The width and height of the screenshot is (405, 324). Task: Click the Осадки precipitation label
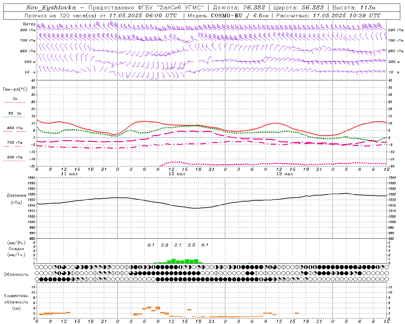click(16, 249)
